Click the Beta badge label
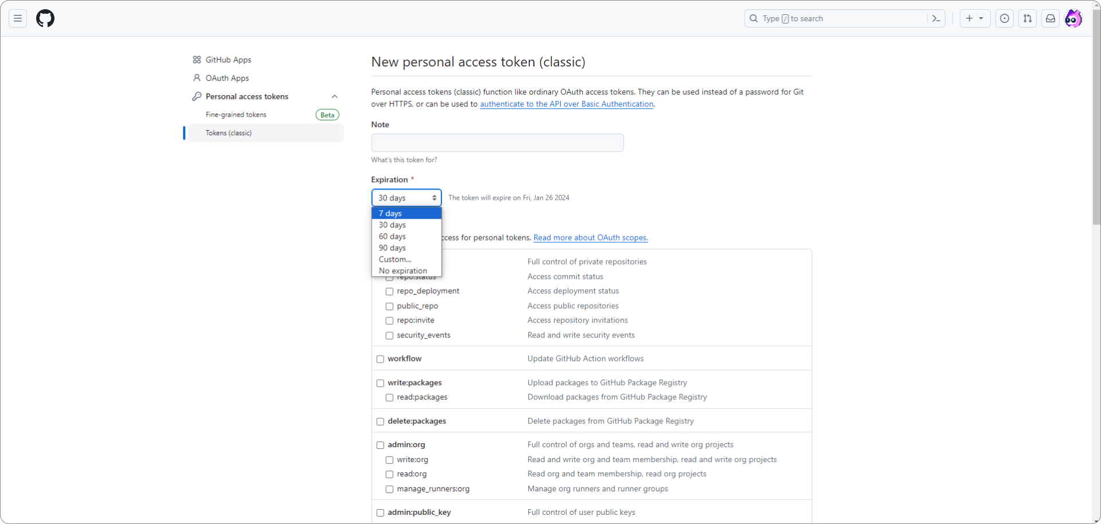Screen dimensions: 1101x524 (327, 115)
